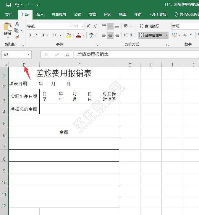Screen dimensions: 199x215
Task: Open the clipboard pane launcher
Action: 23,45
